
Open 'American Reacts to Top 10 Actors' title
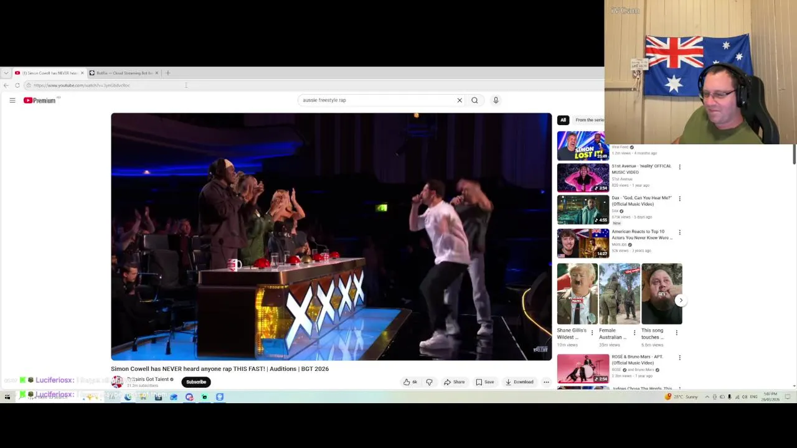click(642, 235)
